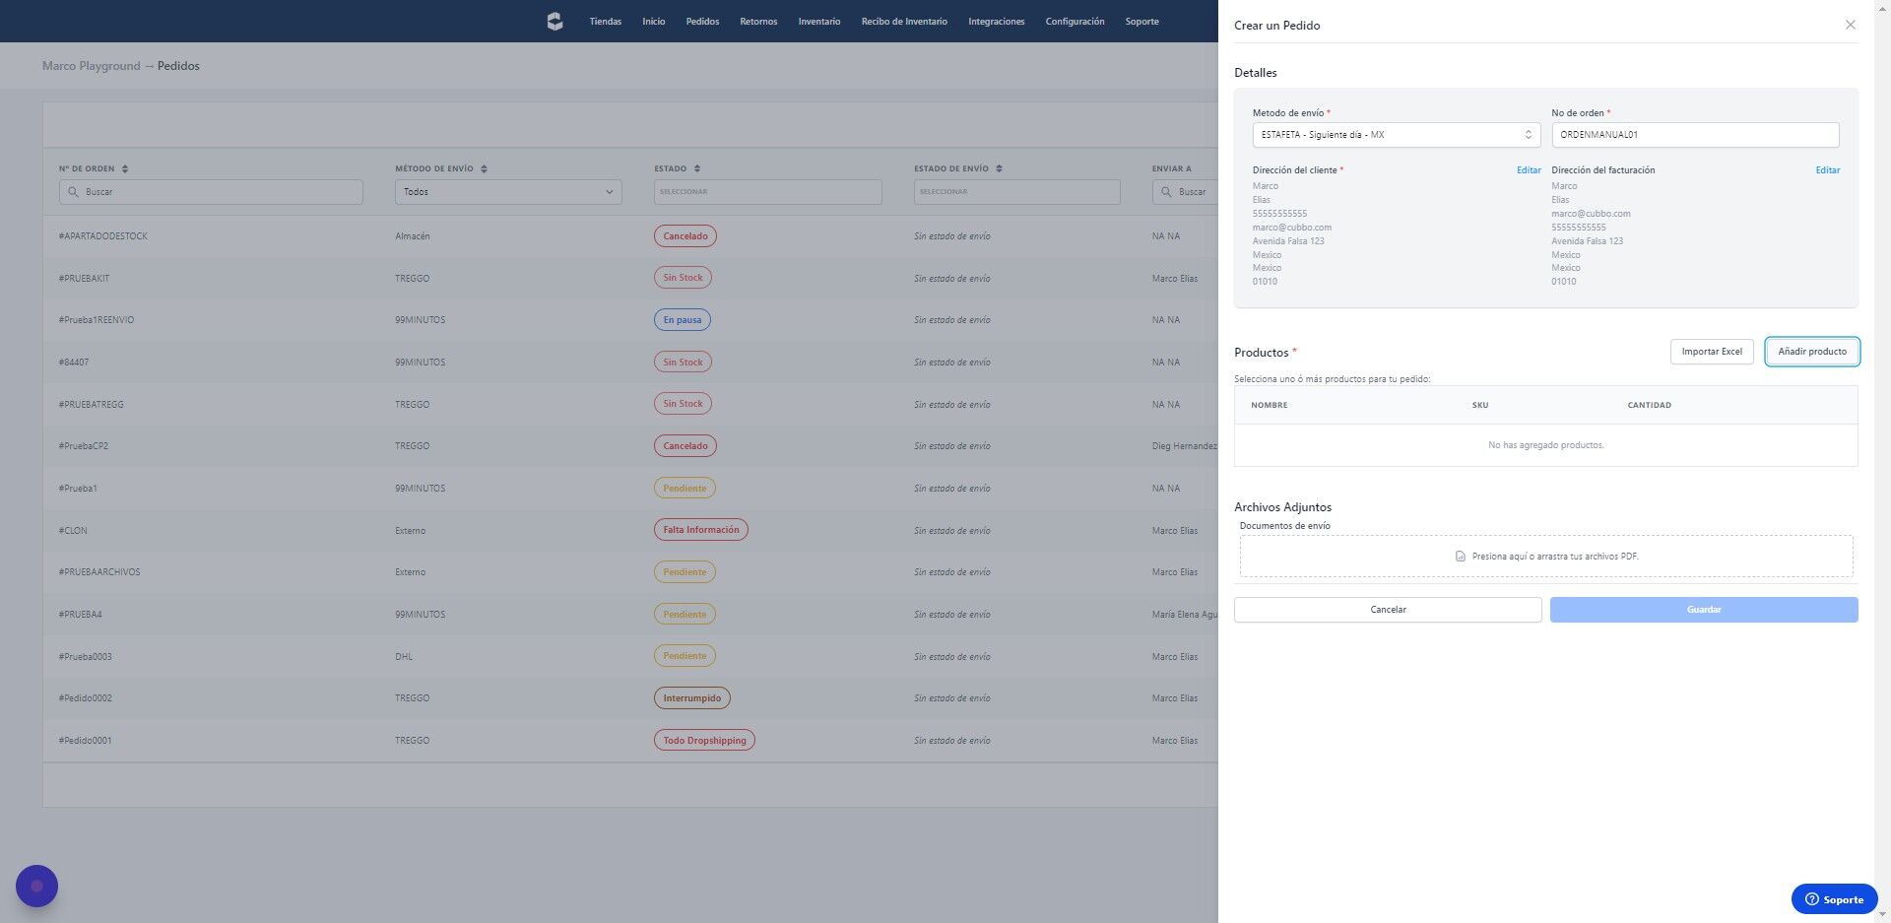Click the PDF upload drop area
1891x923 pixels.
point(1546,557)
